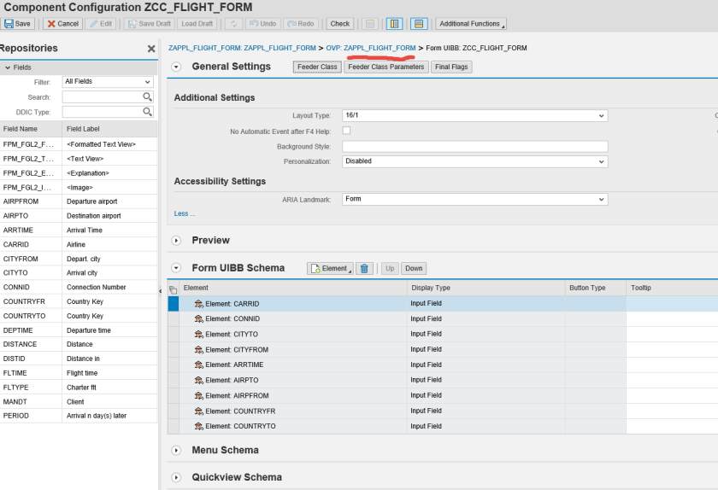Click the Save button in toolbar

[18, 24]
